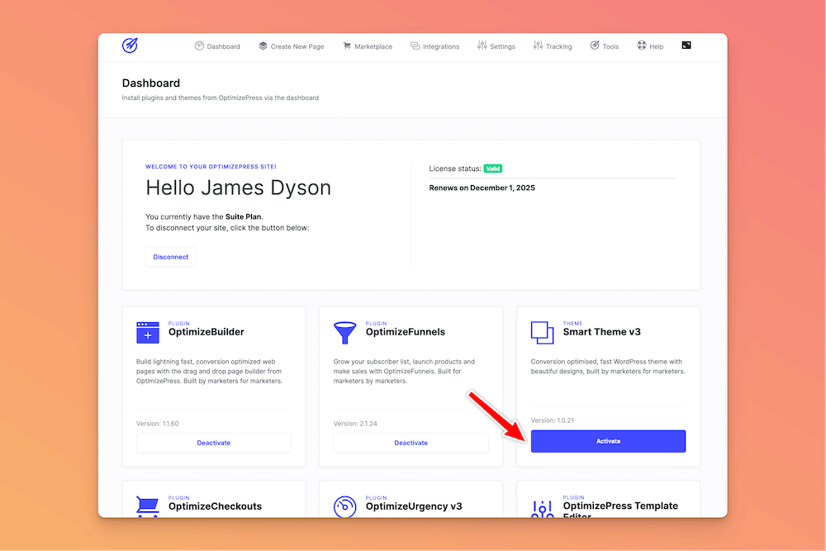Click the OptimizeUrgency v3 gauge icon
This screenshot has height=551, width=826.
[345, 506]
